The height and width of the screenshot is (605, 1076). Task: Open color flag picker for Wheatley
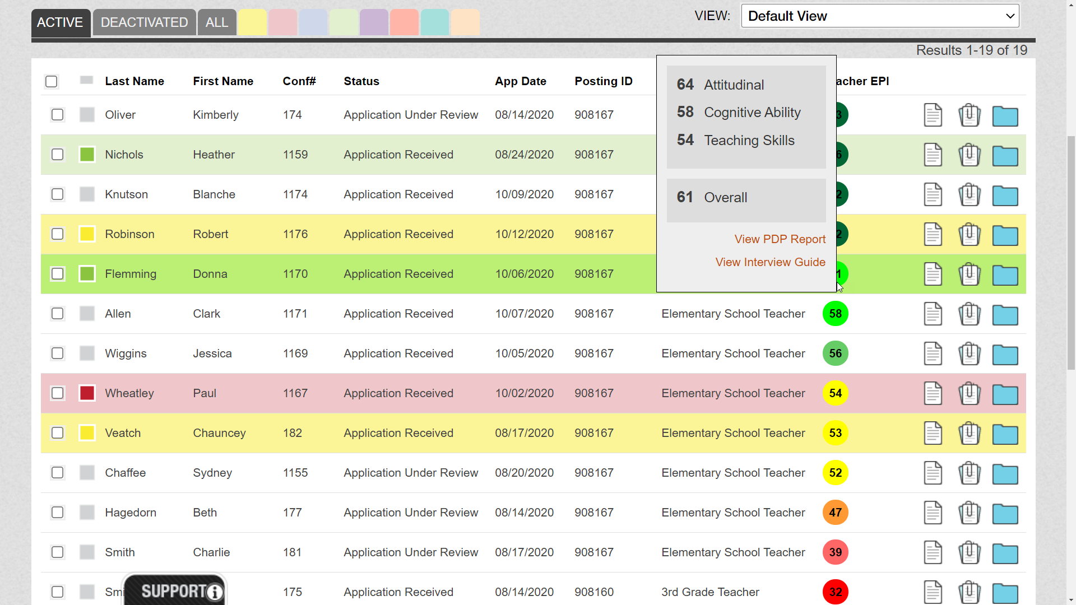[x=87, y=393]
